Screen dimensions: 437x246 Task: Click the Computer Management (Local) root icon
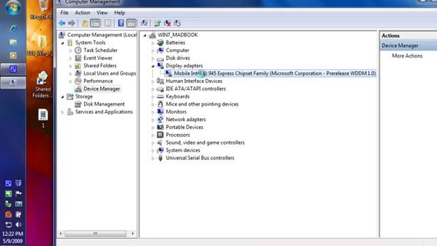point(62,35)
